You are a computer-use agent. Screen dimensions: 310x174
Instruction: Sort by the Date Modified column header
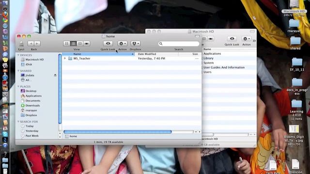[156, 54]
